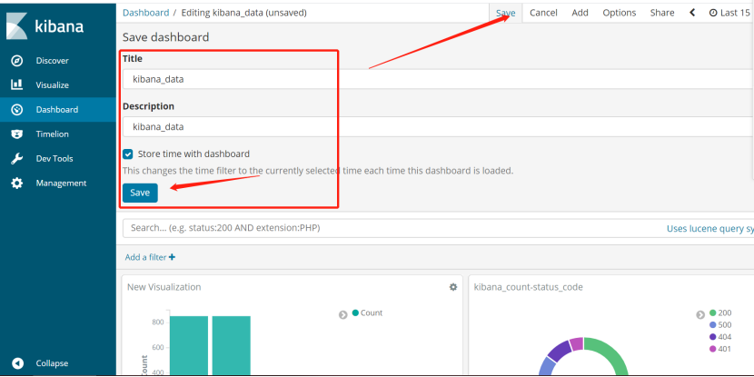This screenshot has height=377, width=754.
Task: Select Management in the sidebar
Action: point(61,184)
